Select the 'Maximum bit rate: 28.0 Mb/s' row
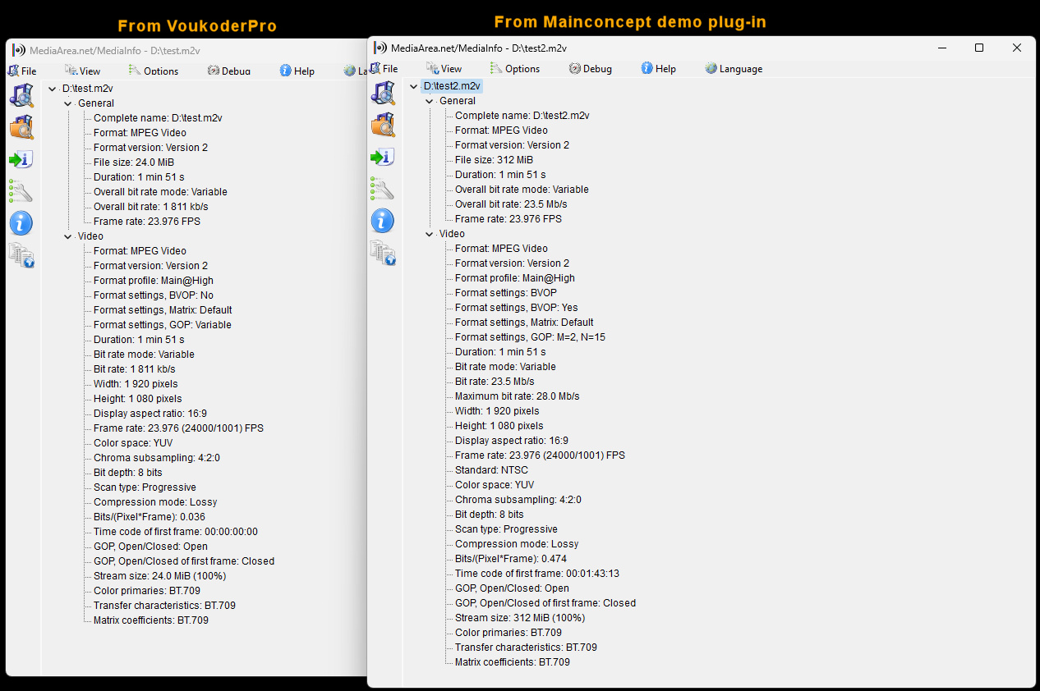The height and width of the screenshot is (691, 1040). pyautogui.click(x=517, y=396)
